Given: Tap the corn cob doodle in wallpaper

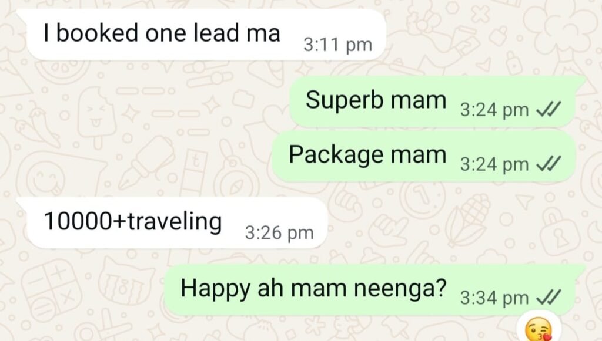Looking at the screenshot, I should click(x=469, y=219).
